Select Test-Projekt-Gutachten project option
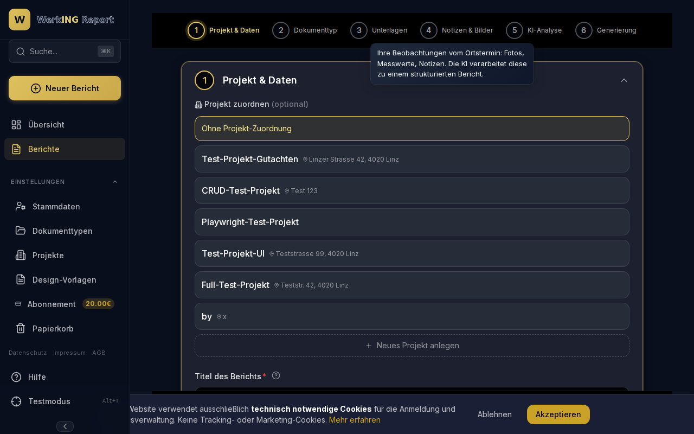 tap(412, 159)
